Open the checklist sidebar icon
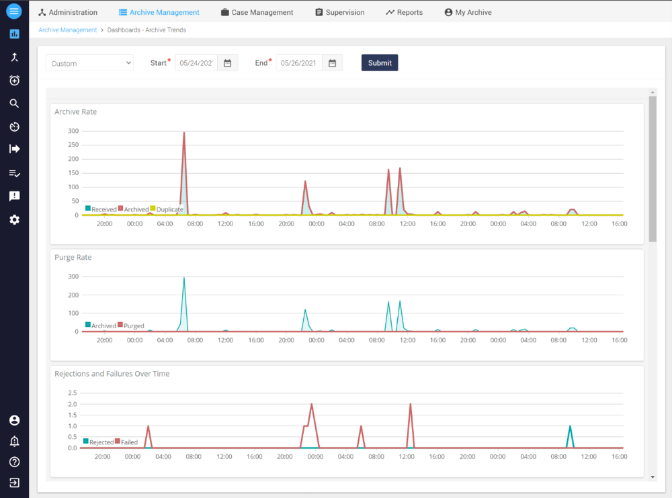 14,173
